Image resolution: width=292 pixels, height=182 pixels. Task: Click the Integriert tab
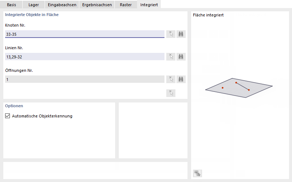149,5
